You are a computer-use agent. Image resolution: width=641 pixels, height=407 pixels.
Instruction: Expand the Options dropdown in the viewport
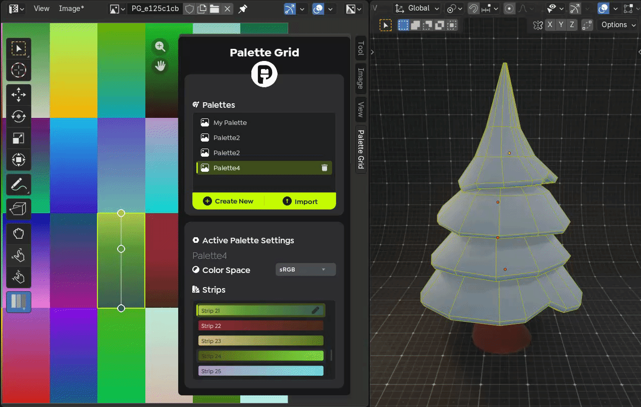click(618, 25)
